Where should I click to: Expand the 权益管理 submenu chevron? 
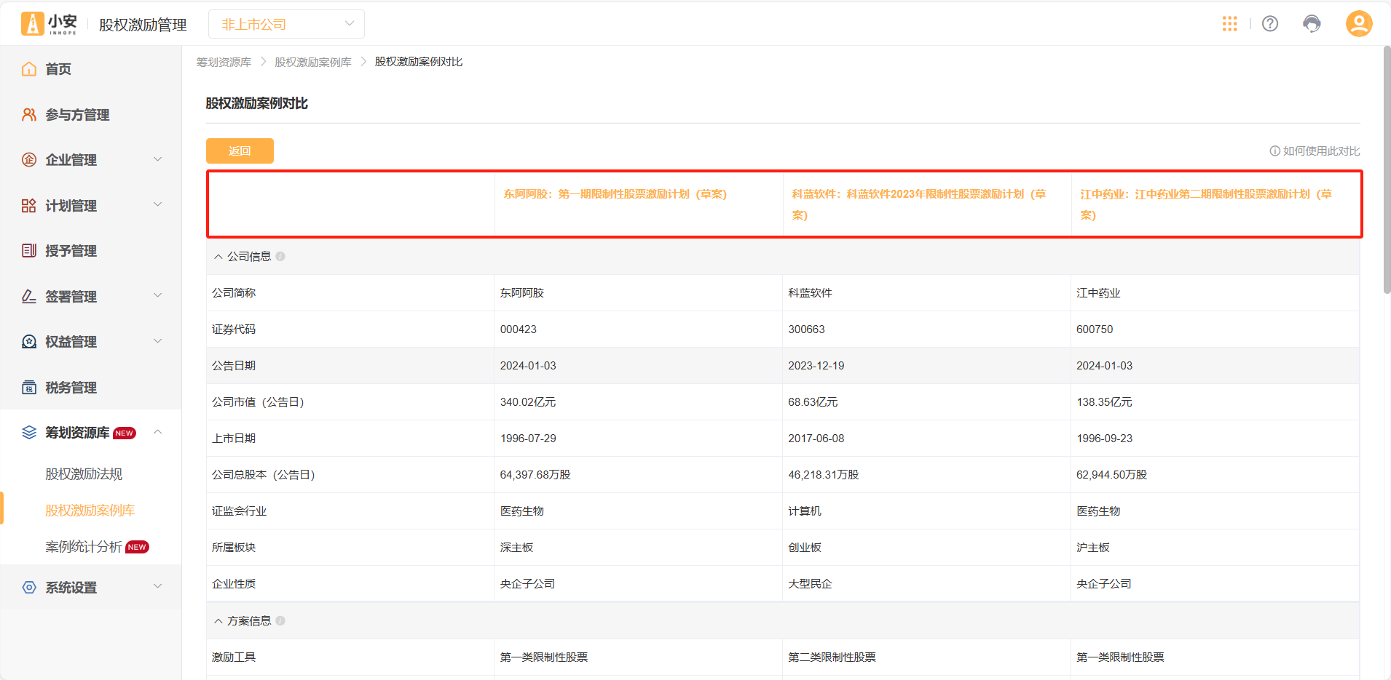tap(158, 341)
